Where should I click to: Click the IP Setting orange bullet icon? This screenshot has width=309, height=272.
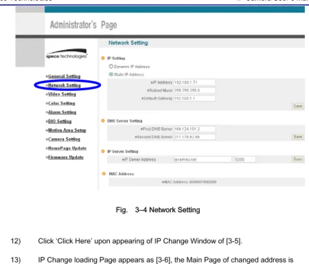(x=103, y=58)
